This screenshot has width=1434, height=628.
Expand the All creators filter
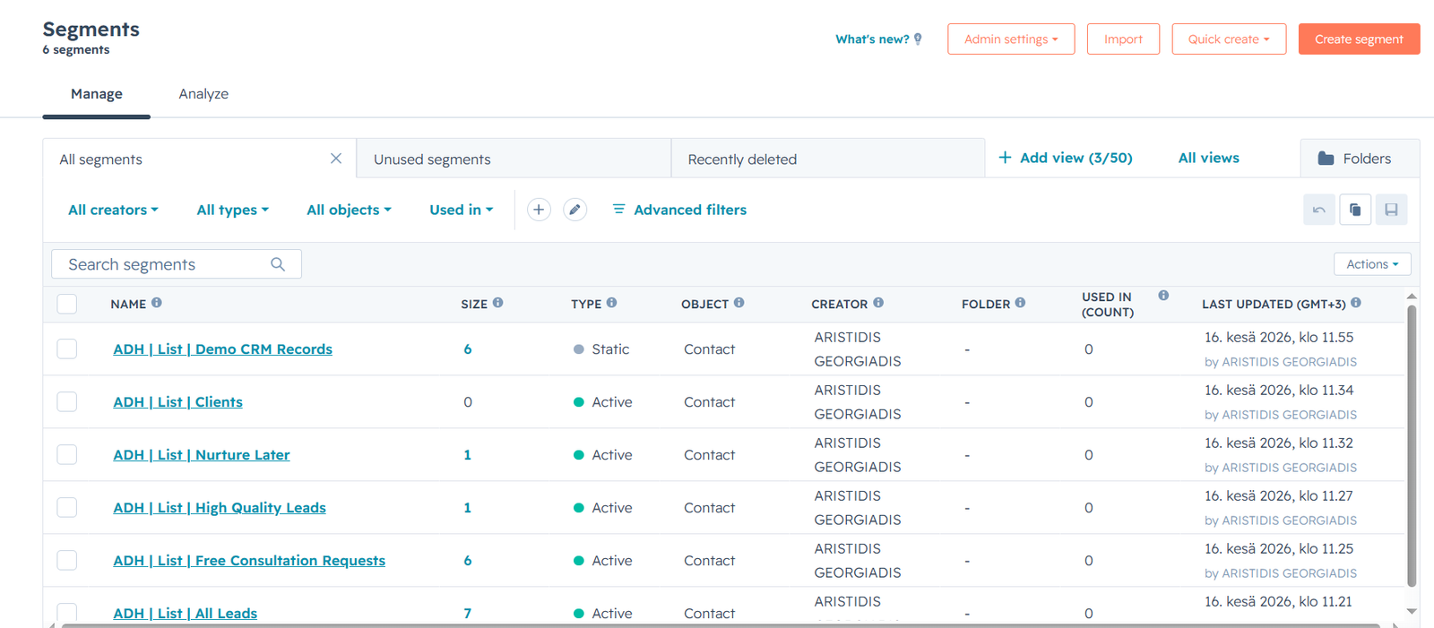coord(113,210)
